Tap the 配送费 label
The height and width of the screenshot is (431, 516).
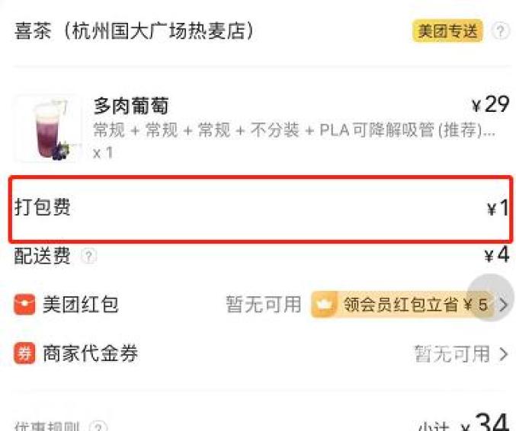42,255
